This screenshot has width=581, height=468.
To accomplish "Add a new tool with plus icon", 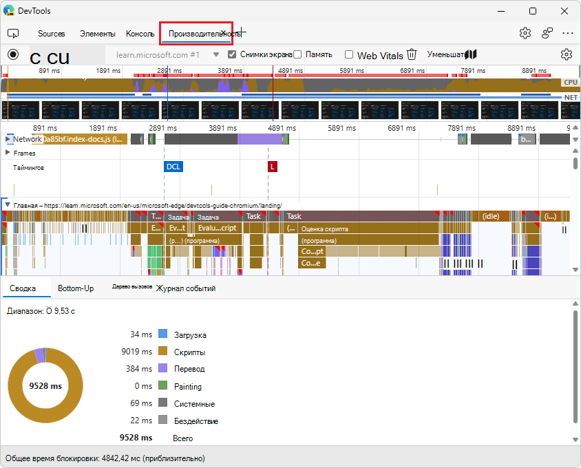I will pyautogui.click(x=241, y=32).
